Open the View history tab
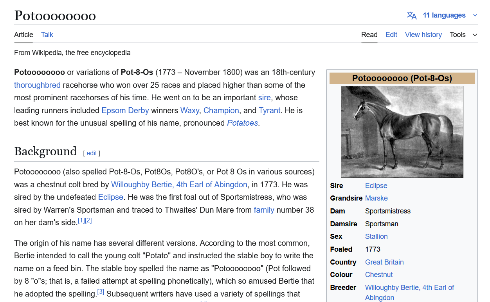 coord(423,35)
